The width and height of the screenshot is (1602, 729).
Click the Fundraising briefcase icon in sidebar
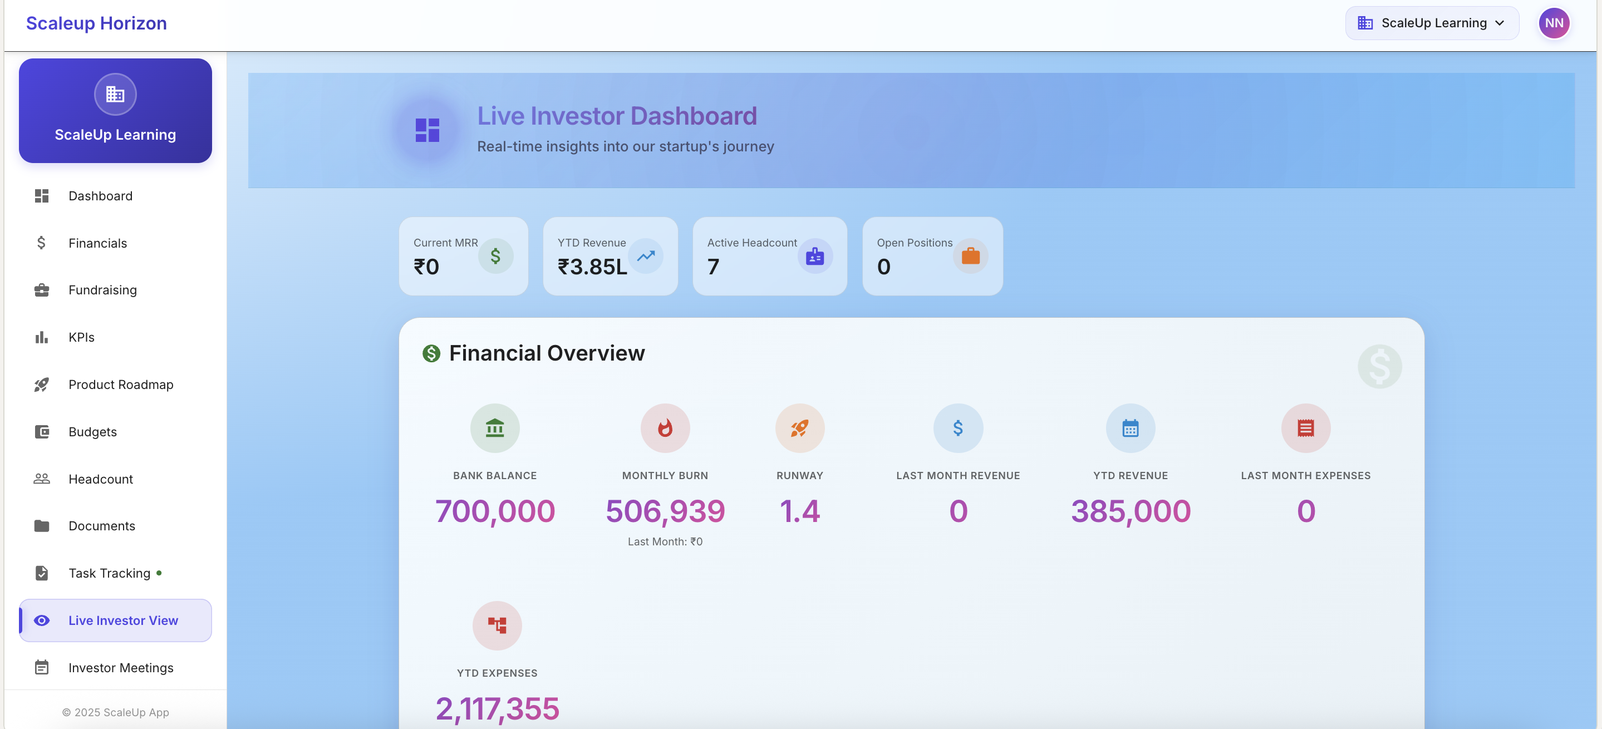click(x=42, y=290)
